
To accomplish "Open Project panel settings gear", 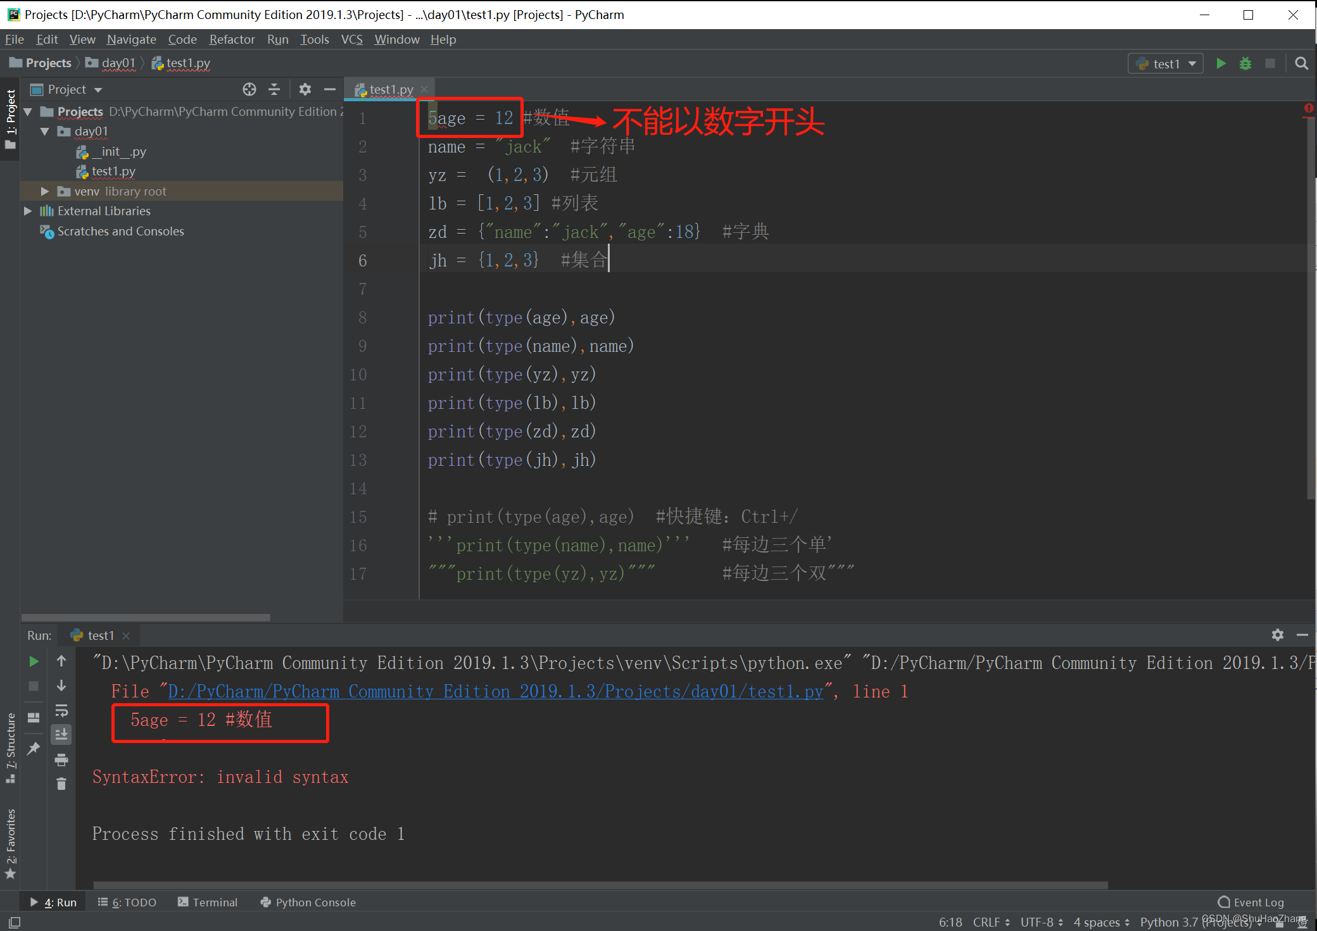I will (305, 89).
